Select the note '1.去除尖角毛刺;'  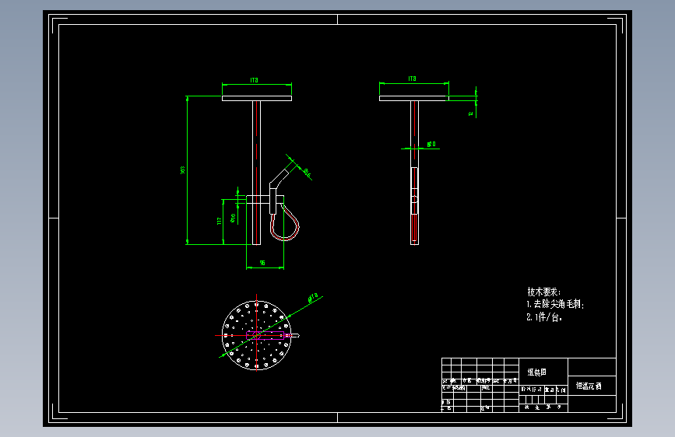point(555,304)
